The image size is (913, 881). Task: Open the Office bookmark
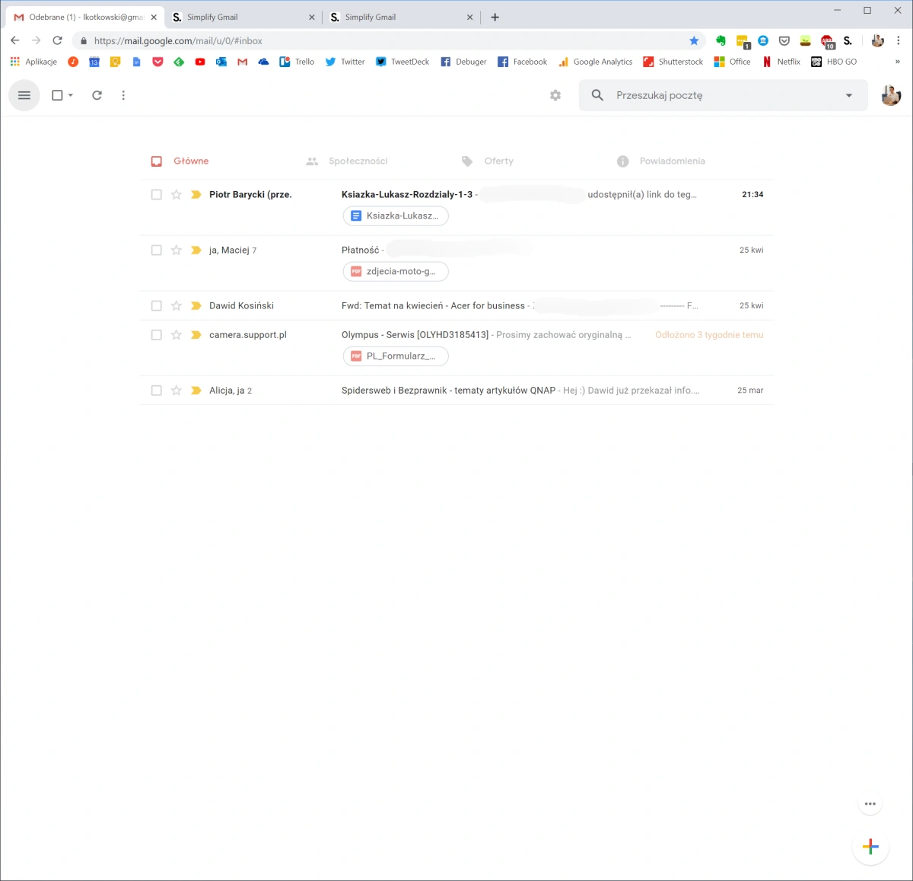(733, 62)
